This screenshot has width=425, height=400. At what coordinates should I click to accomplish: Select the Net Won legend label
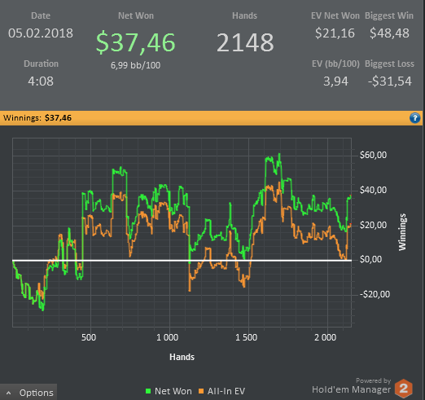tap(173, 391)
